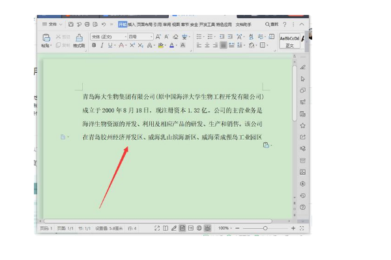This screenshot has height=260, width=391.
Task: Click the Sort (A-Z) icon
Action: [251, 37]
